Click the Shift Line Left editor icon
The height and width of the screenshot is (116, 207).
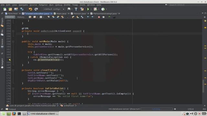[x=88, y=17]
